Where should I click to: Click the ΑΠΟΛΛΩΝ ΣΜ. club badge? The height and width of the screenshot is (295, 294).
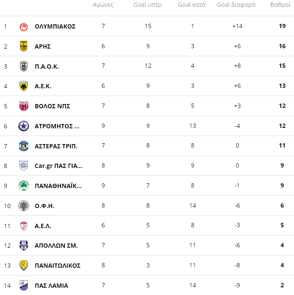pyautogui.click(x=24, y=245)
